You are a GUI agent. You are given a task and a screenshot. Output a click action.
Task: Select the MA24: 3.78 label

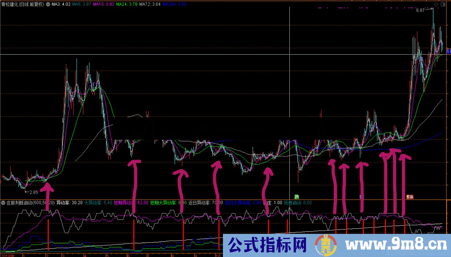point(127,4)
